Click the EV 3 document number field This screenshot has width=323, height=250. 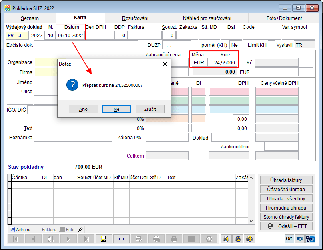point(17,36)
